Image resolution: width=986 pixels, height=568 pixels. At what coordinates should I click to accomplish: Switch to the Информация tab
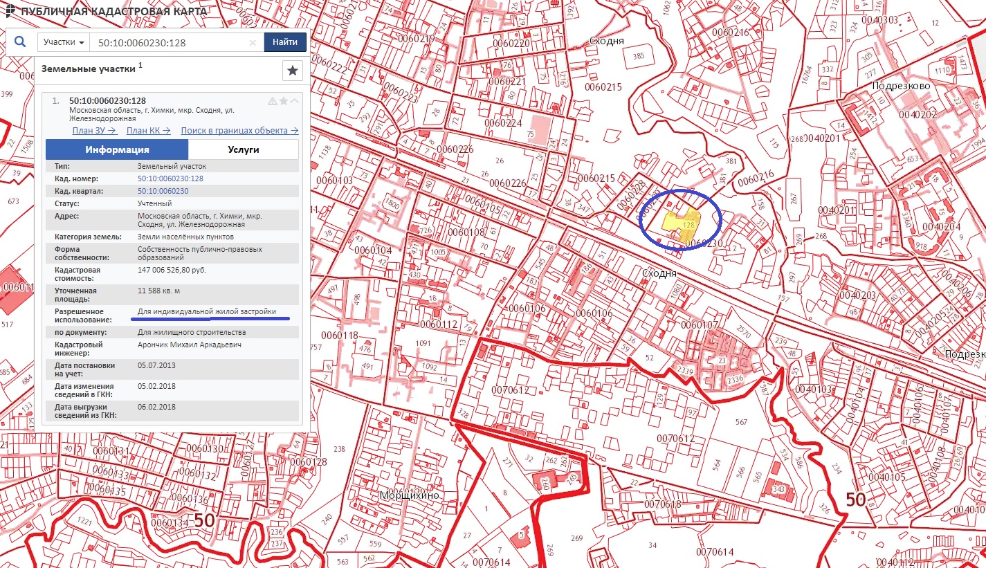point(117,149)
